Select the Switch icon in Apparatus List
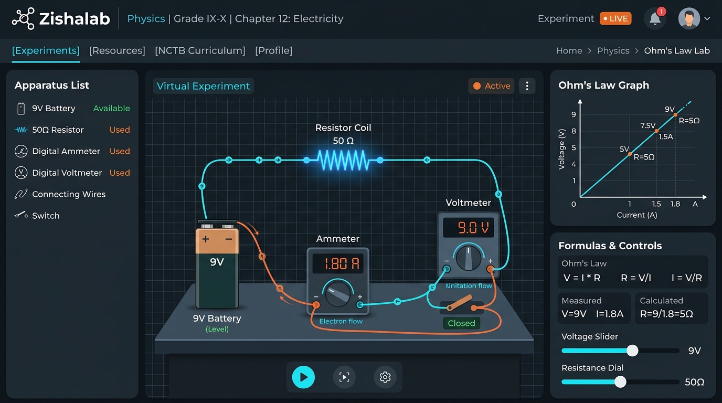The image size is (722, 403). tap(21, 215)
